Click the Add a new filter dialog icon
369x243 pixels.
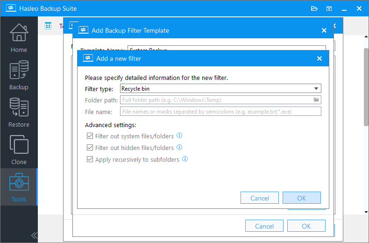[88, 58]
